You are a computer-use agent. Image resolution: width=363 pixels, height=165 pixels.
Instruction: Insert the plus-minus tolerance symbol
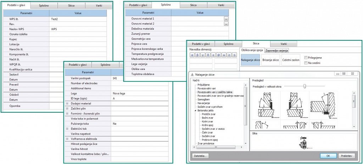pos(224,55)
